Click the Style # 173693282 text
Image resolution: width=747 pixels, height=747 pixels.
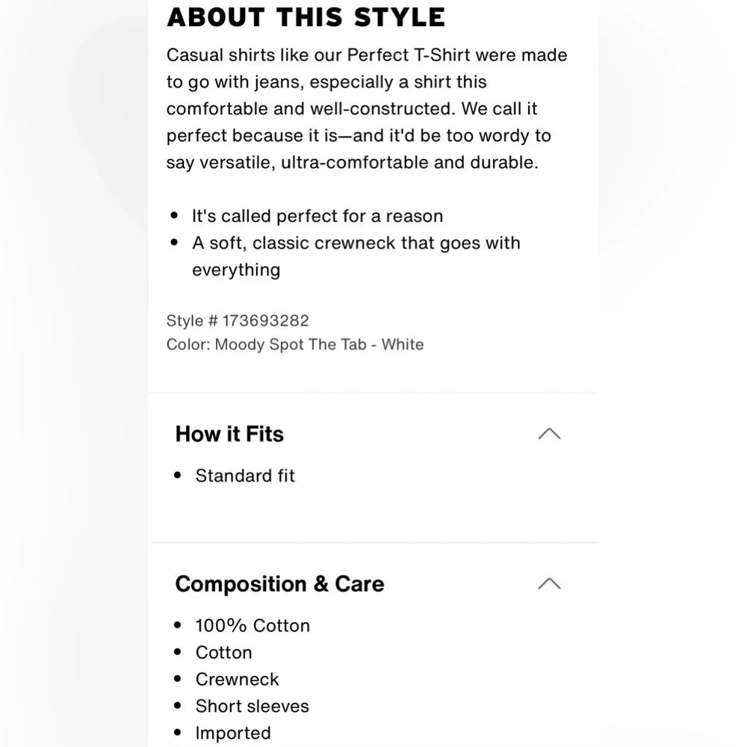point(238,320)
